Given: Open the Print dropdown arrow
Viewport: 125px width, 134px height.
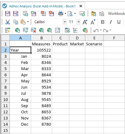Looking at the screenshot, I should (65, 13).
